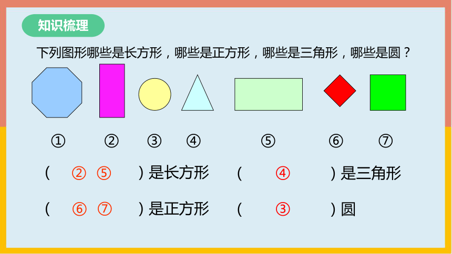Click black circled number ② under magenta rectangle

tap(111, 141)
